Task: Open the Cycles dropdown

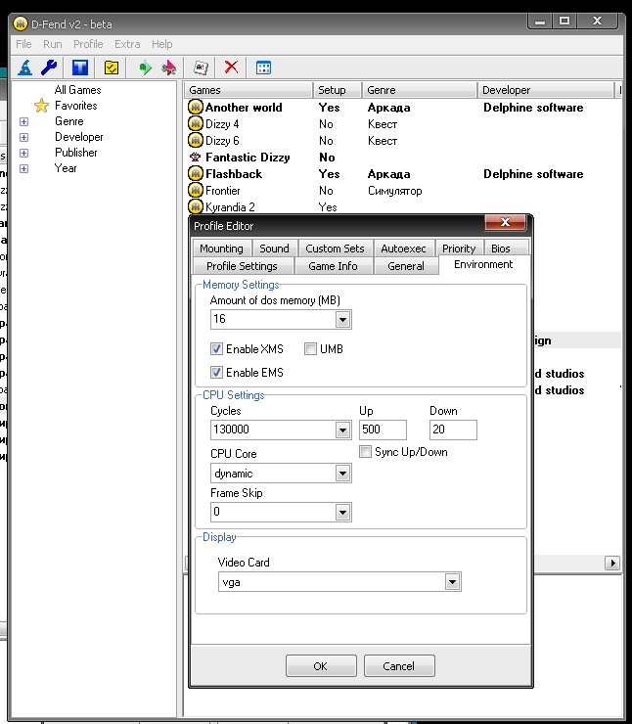Action: pyautogui.click(x=342, y=430)
